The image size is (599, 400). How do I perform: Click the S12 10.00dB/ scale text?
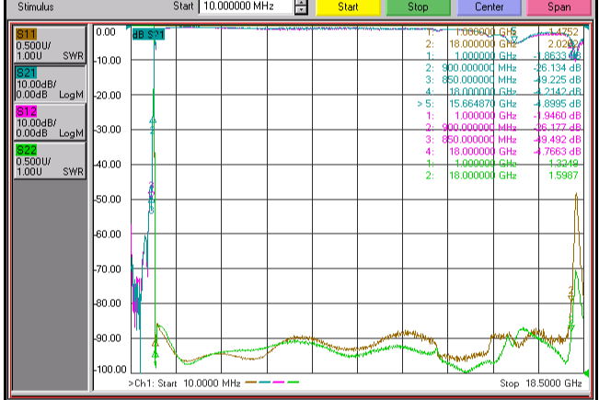[36, 123]
